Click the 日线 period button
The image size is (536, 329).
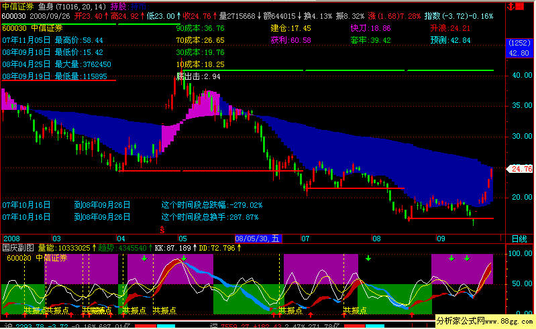tap(519, 239)
